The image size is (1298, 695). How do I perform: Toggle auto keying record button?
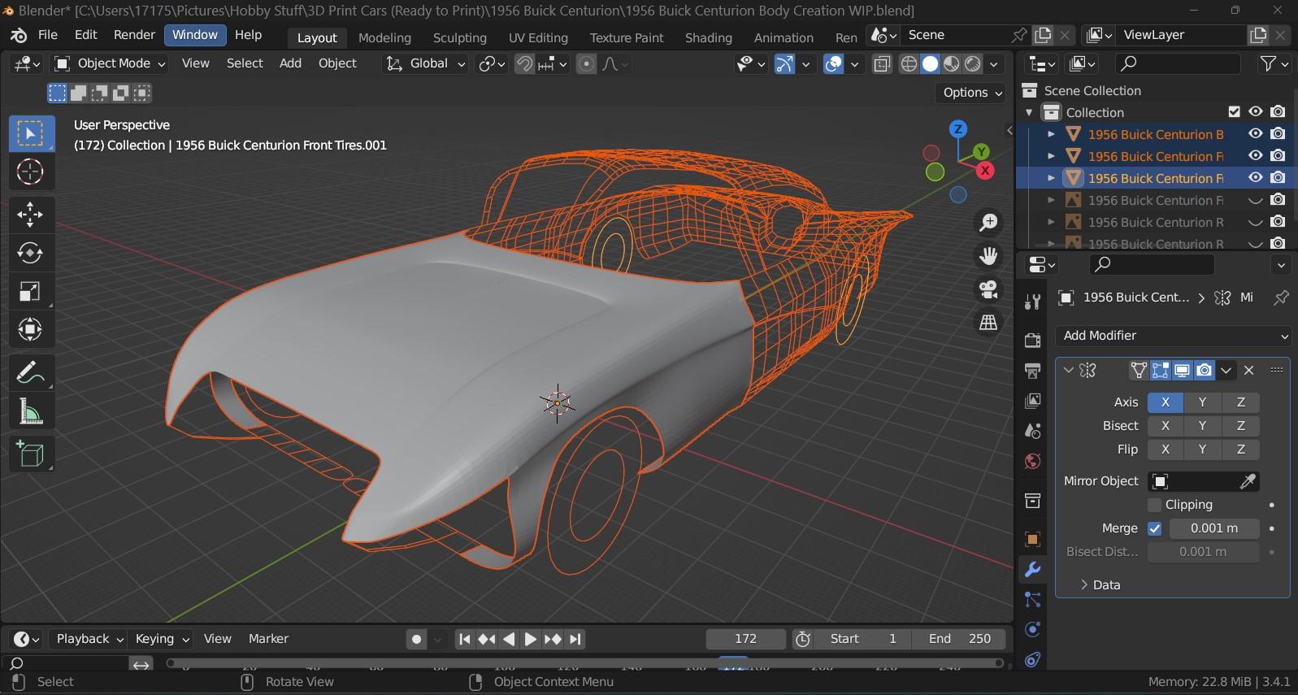pos(416,639)
